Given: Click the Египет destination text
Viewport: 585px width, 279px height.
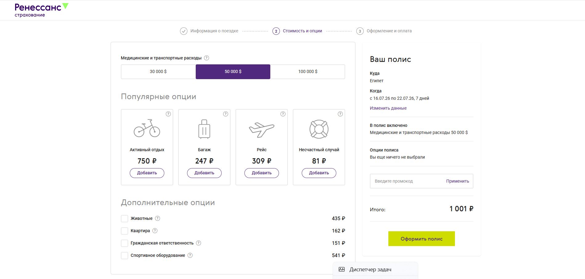Looking at the screenshot, I should click(377, 81).
